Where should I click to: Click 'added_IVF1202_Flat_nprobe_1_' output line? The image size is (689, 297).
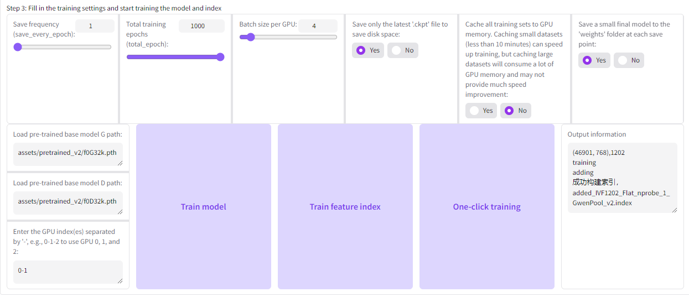point(621,192)
